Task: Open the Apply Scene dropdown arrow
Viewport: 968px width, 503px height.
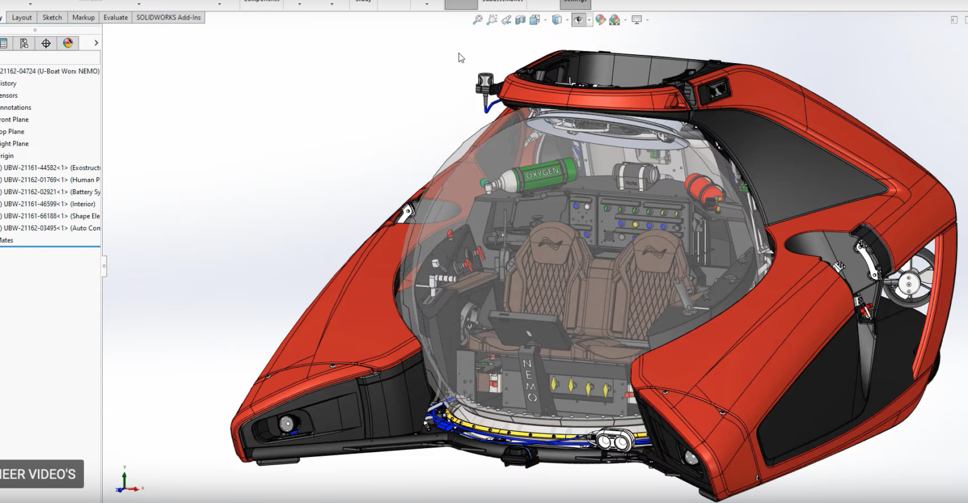Action: (x=625, y=20)
